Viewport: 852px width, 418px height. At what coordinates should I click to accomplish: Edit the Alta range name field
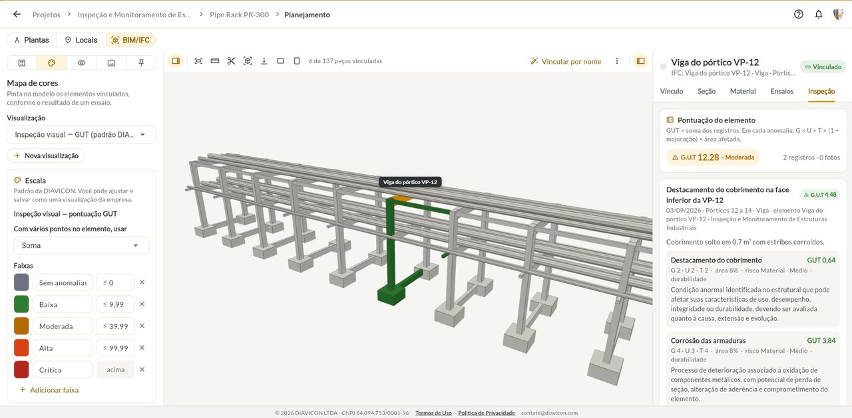coord(63,348)
